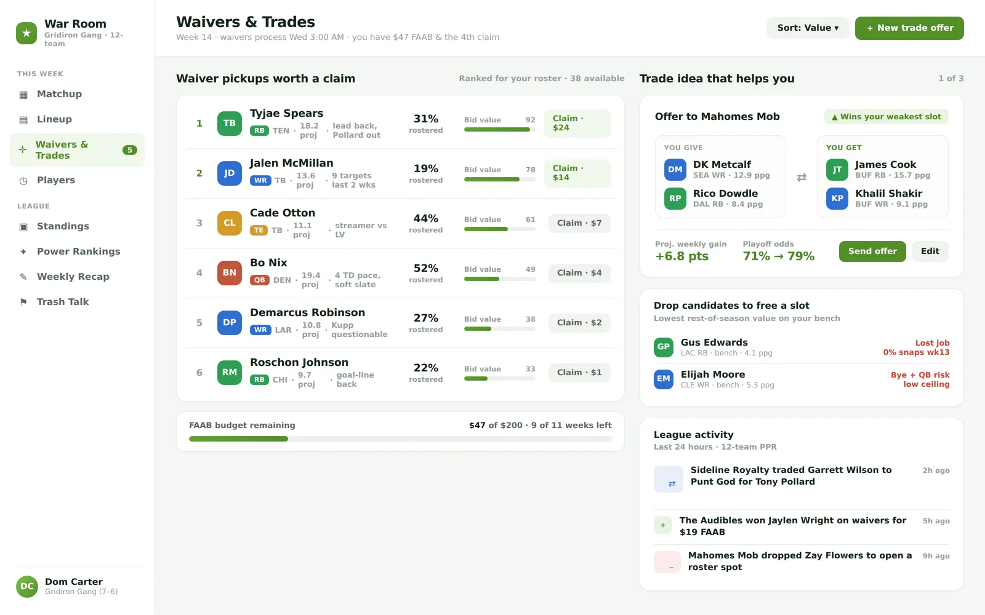Image resolution: width=985 pixels, height=615 pixels.
Task: Click the Wins your weakest slot tag
Action: [886, 117]
